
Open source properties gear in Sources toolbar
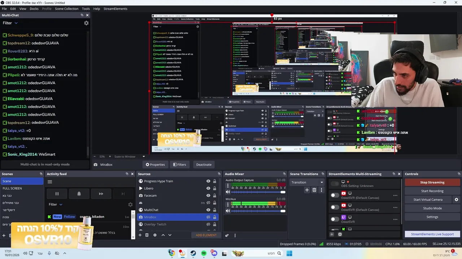[x=155, y=235]
